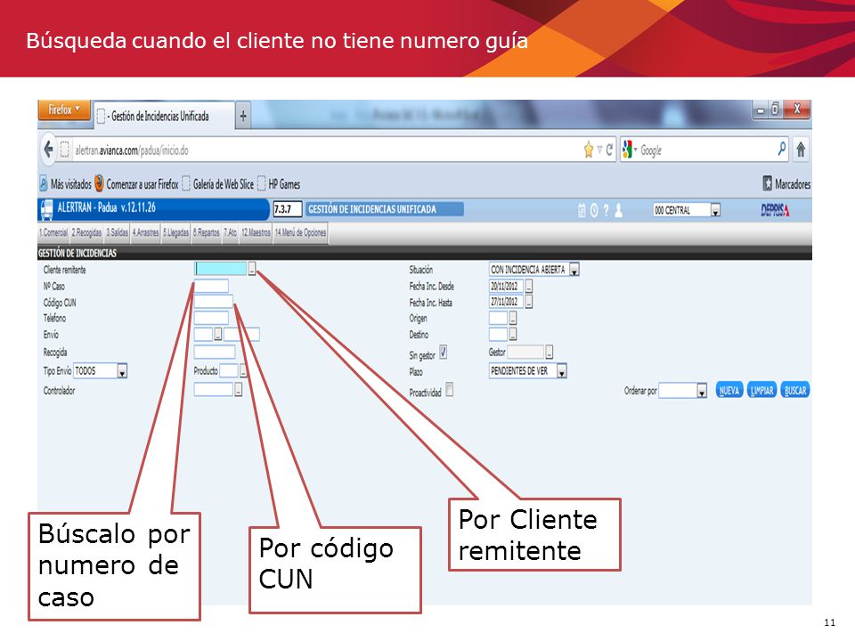Click the search magnifier icon
Screen dimensions: 855x641
782,149
